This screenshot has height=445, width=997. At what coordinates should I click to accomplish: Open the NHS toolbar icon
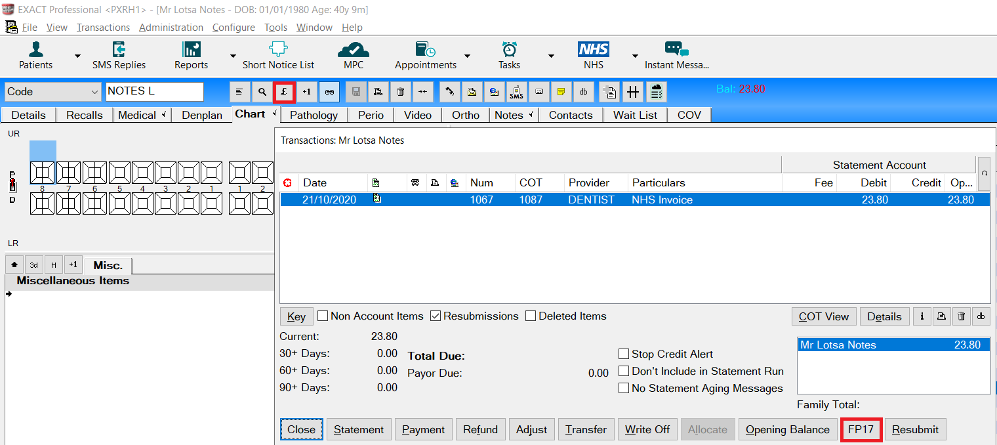click(x=594, y=55)
